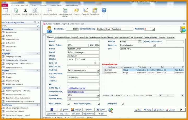188x120 pixels.
Task: Open the Vertreter dropdown
Action: (98, 70)
